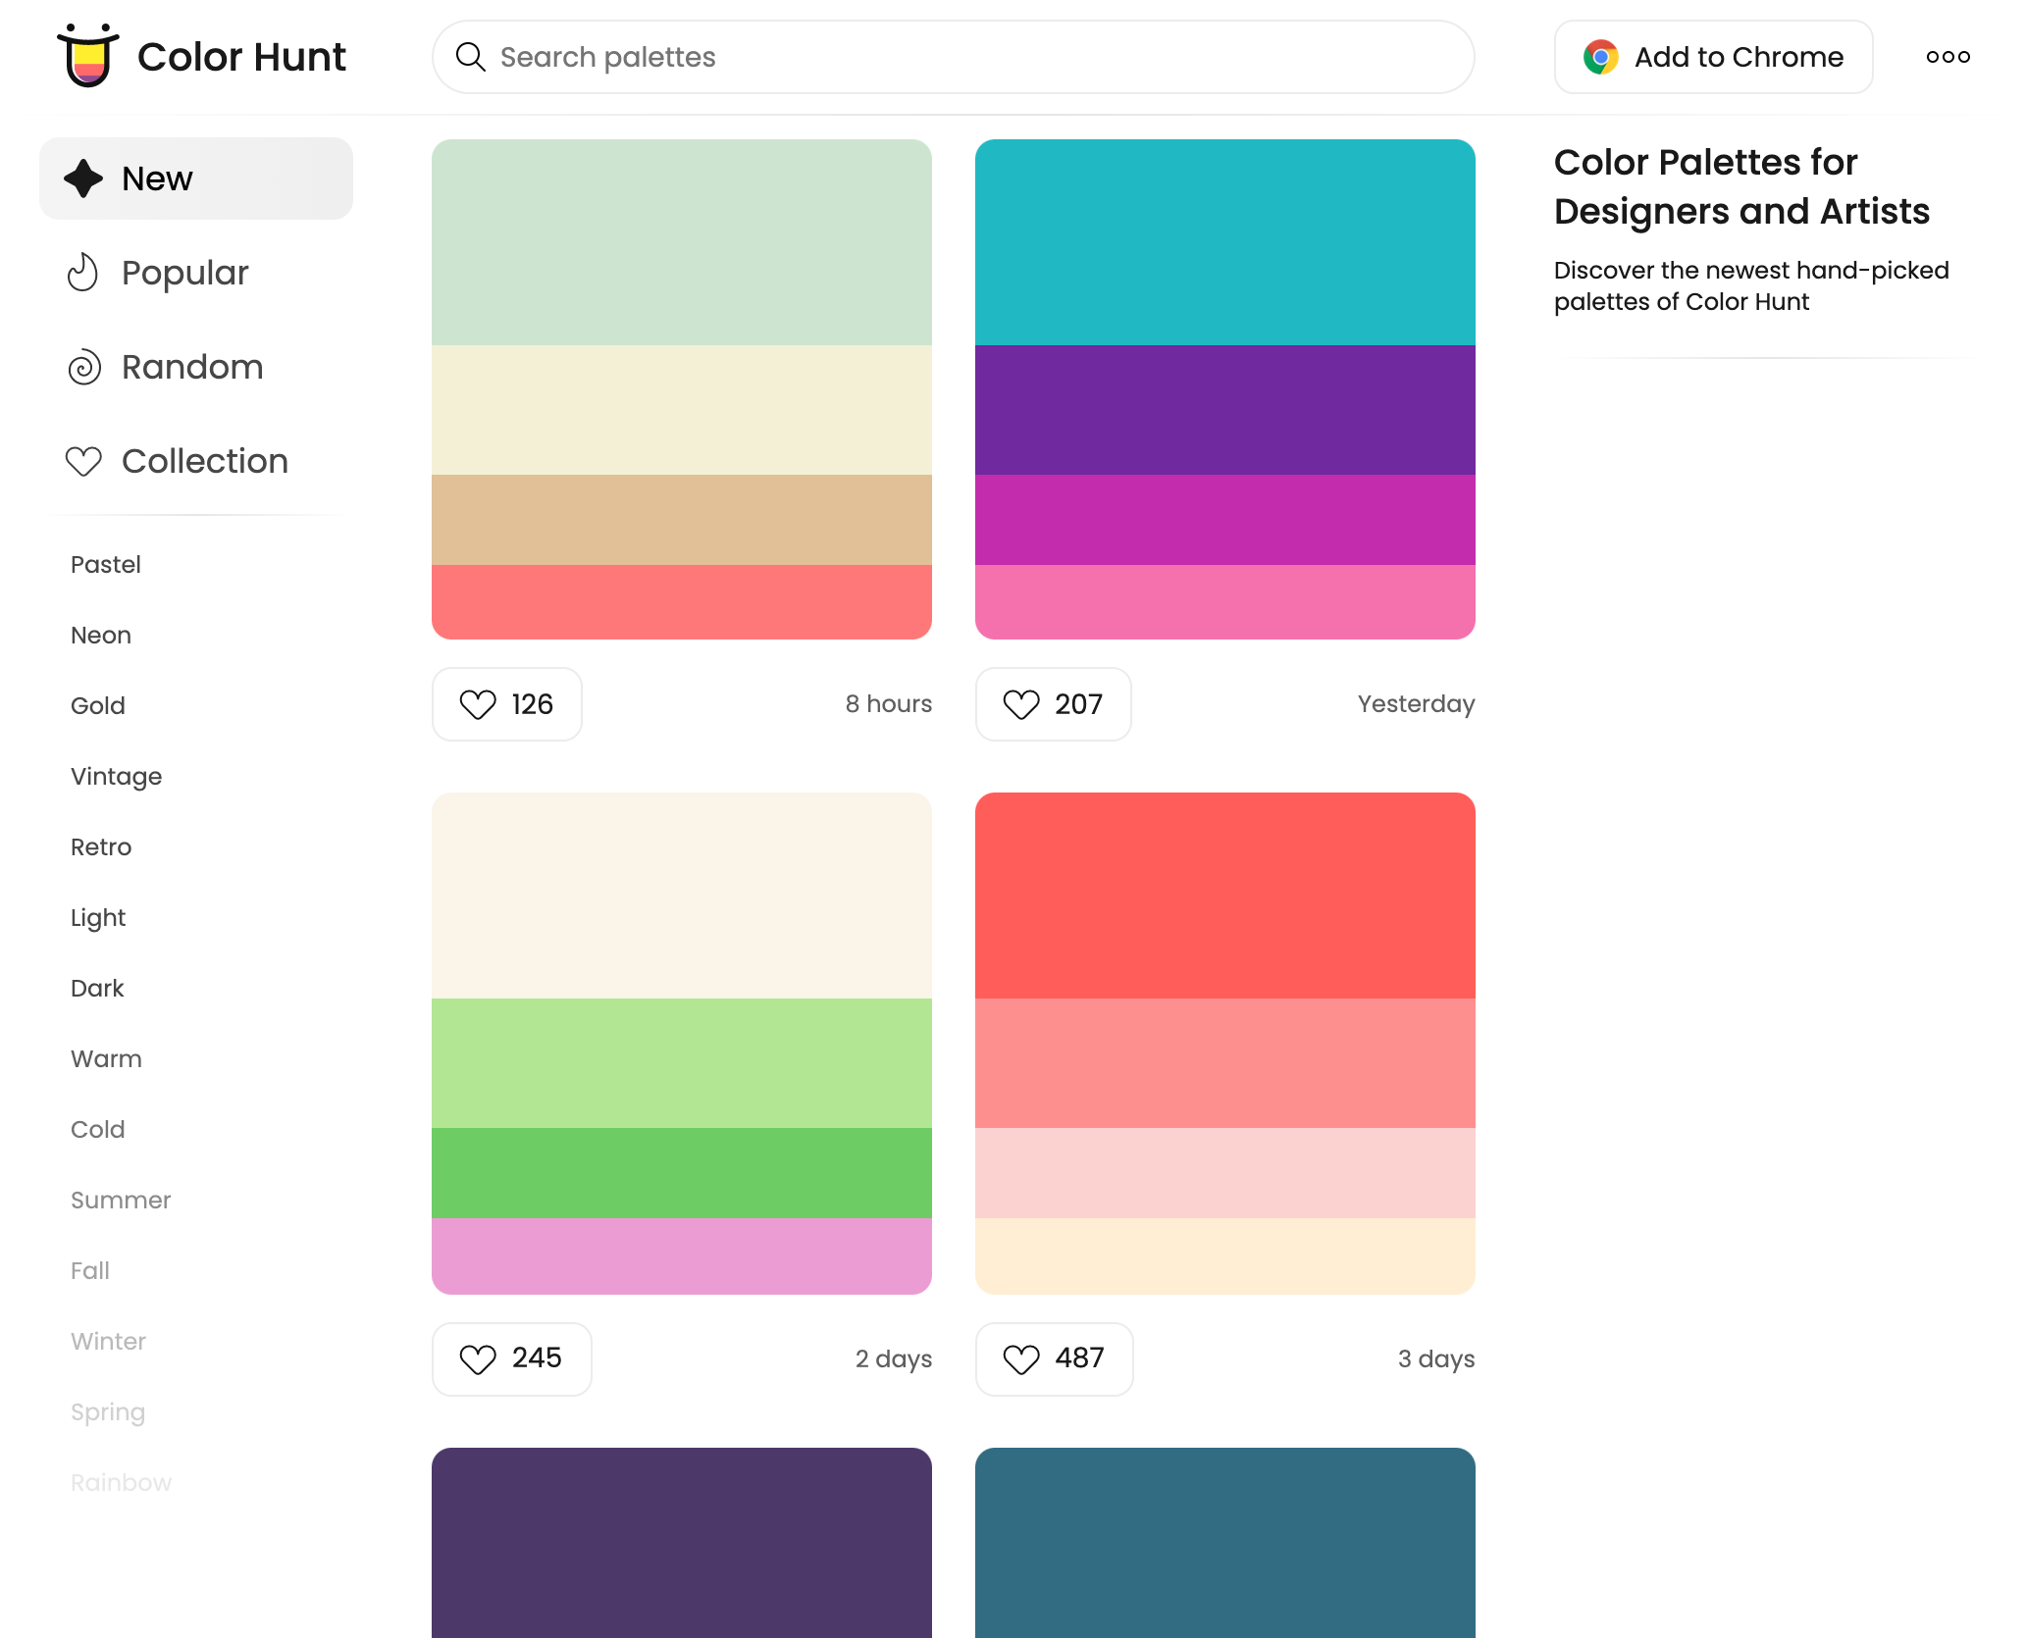This screenshot has width=2025, height=1638.
Task: Open the three-dot overflow menu
Action: click(1947, 57)
